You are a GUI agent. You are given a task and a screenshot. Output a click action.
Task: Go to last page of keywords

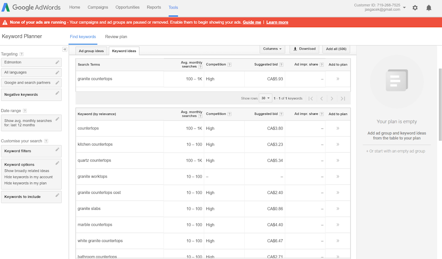343,99
